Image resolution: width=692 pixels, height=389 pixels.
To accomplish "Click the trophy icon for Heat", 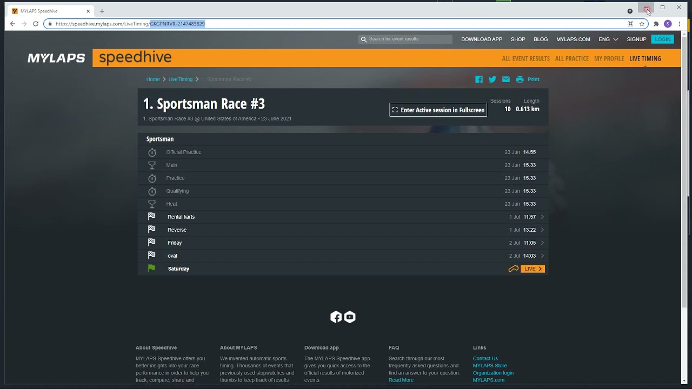I will [x=152, y=204].
